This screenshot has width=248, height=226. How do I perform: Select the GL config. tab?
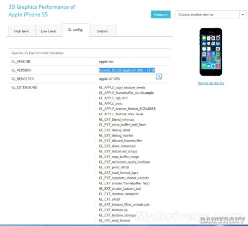[75, 30]
